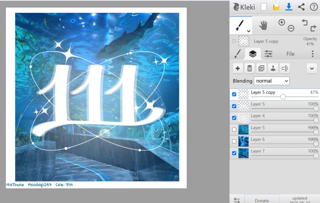Enable the hidden Layer 6

[234, 141]
